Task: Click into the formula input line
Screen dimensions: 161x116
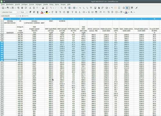Action: [x=94, y=16]
